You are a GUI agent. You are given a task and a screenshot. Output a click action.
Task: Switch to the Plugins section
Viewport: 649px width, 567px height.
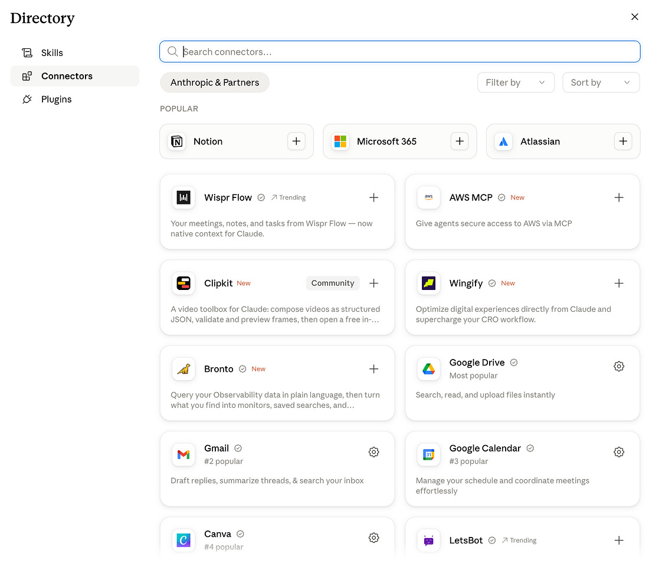(75, 99)
